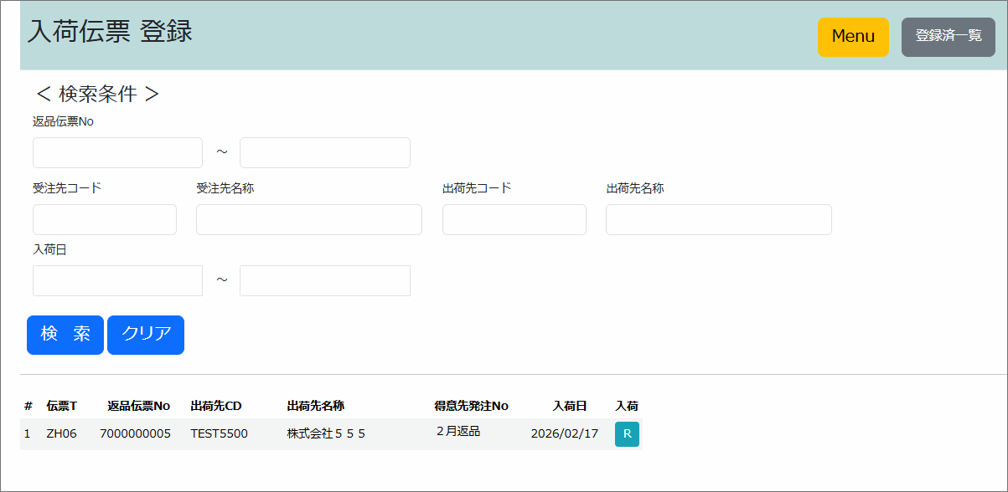Click the TEST5500 ship-to code cell

(x=219, y=433)
